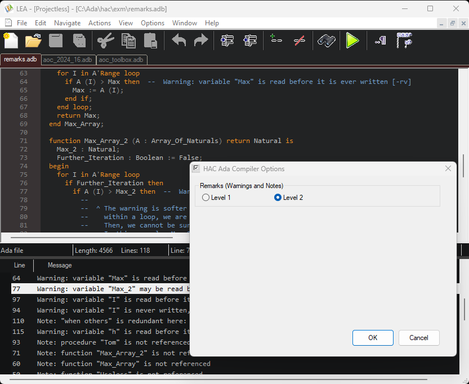469x384 pixels.
Task: Click Line column header in message list
Action: (x=20, y=265)
